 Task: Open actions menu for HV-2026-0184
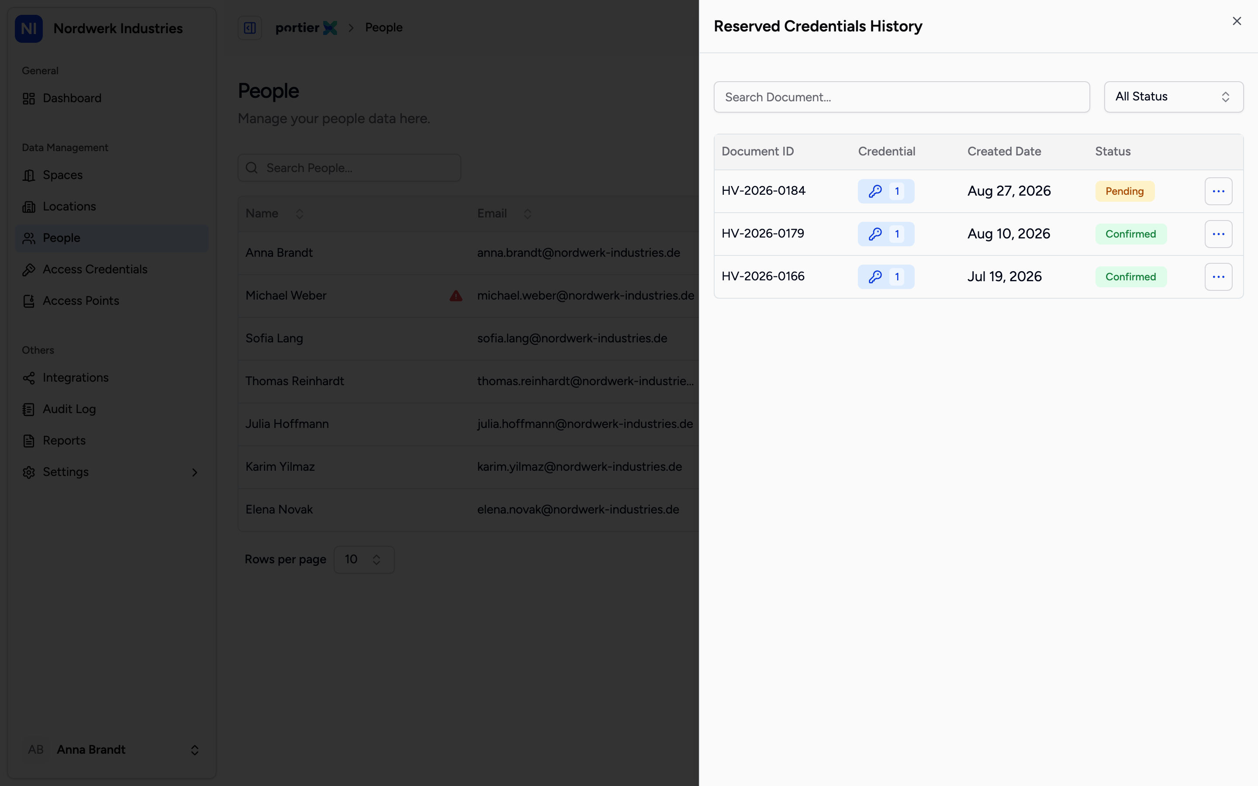coord(1218,191)
